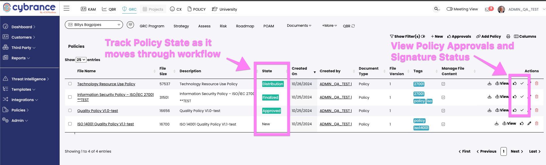The height and width of the screenshot is (165, 546).
Task: Go to the Strategy sub-tab
Action: coord(181,26)
